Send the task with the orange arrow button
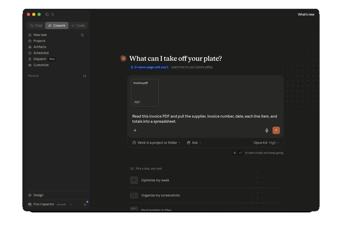This screenshot has width=342, height=228. click(276, 130)
